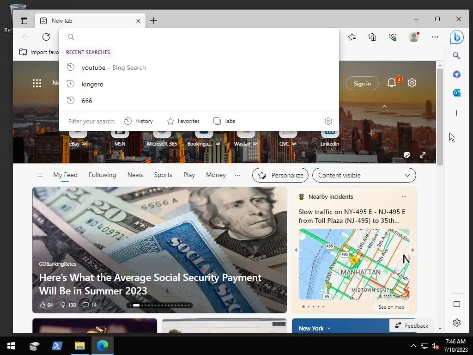
Task: Click the Personalize button
Action: click(x=280, y=175)
